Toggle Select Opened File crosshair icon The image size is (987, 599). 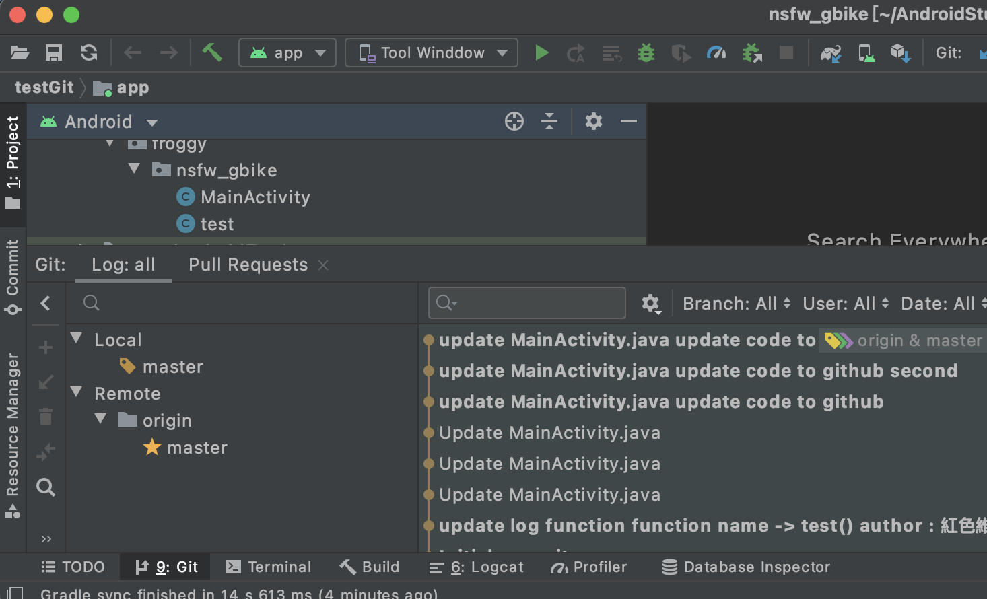[x=514, y=121]
